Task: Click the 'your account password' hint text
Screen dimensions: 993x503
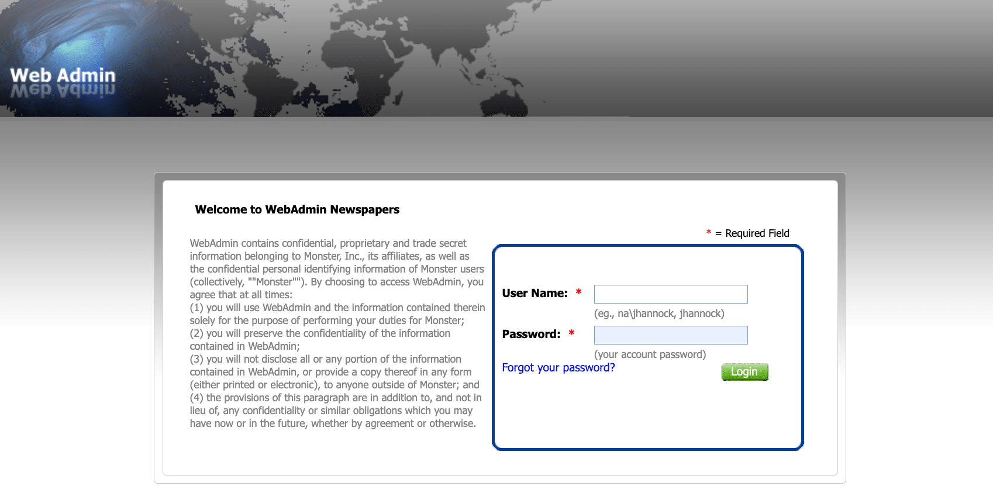Action: coord(650,354)
